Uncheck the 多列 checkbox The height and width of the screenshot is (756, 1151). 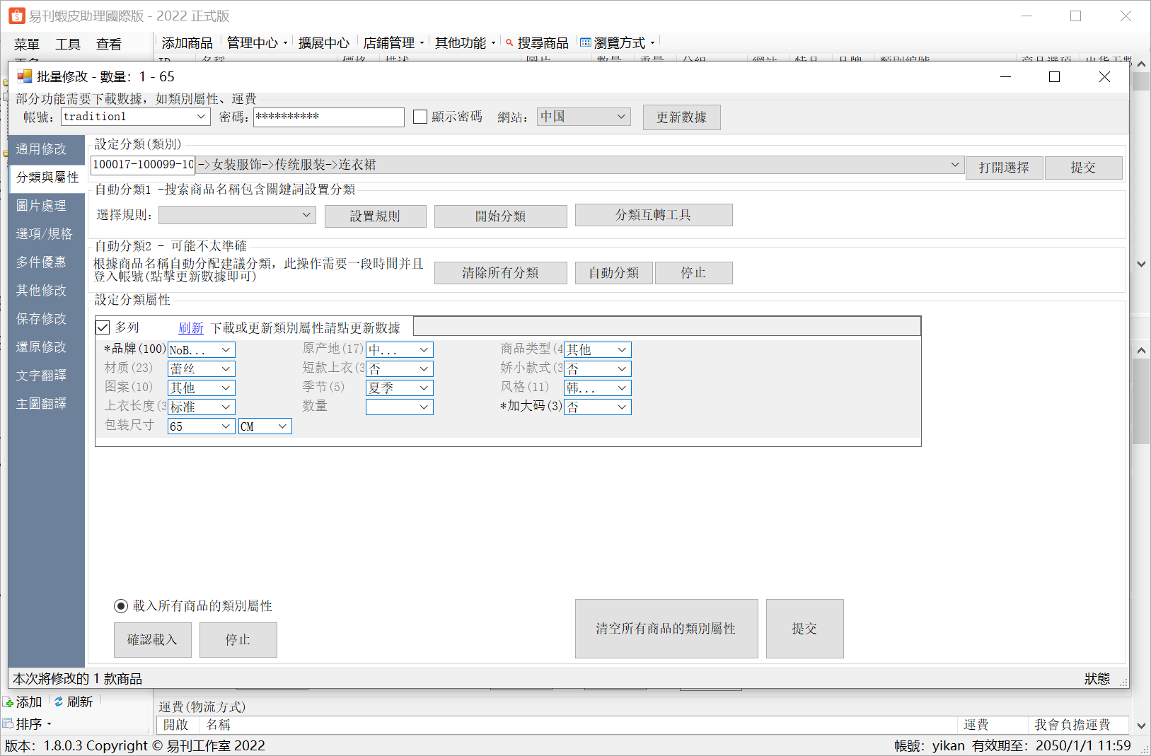point(103,327)
